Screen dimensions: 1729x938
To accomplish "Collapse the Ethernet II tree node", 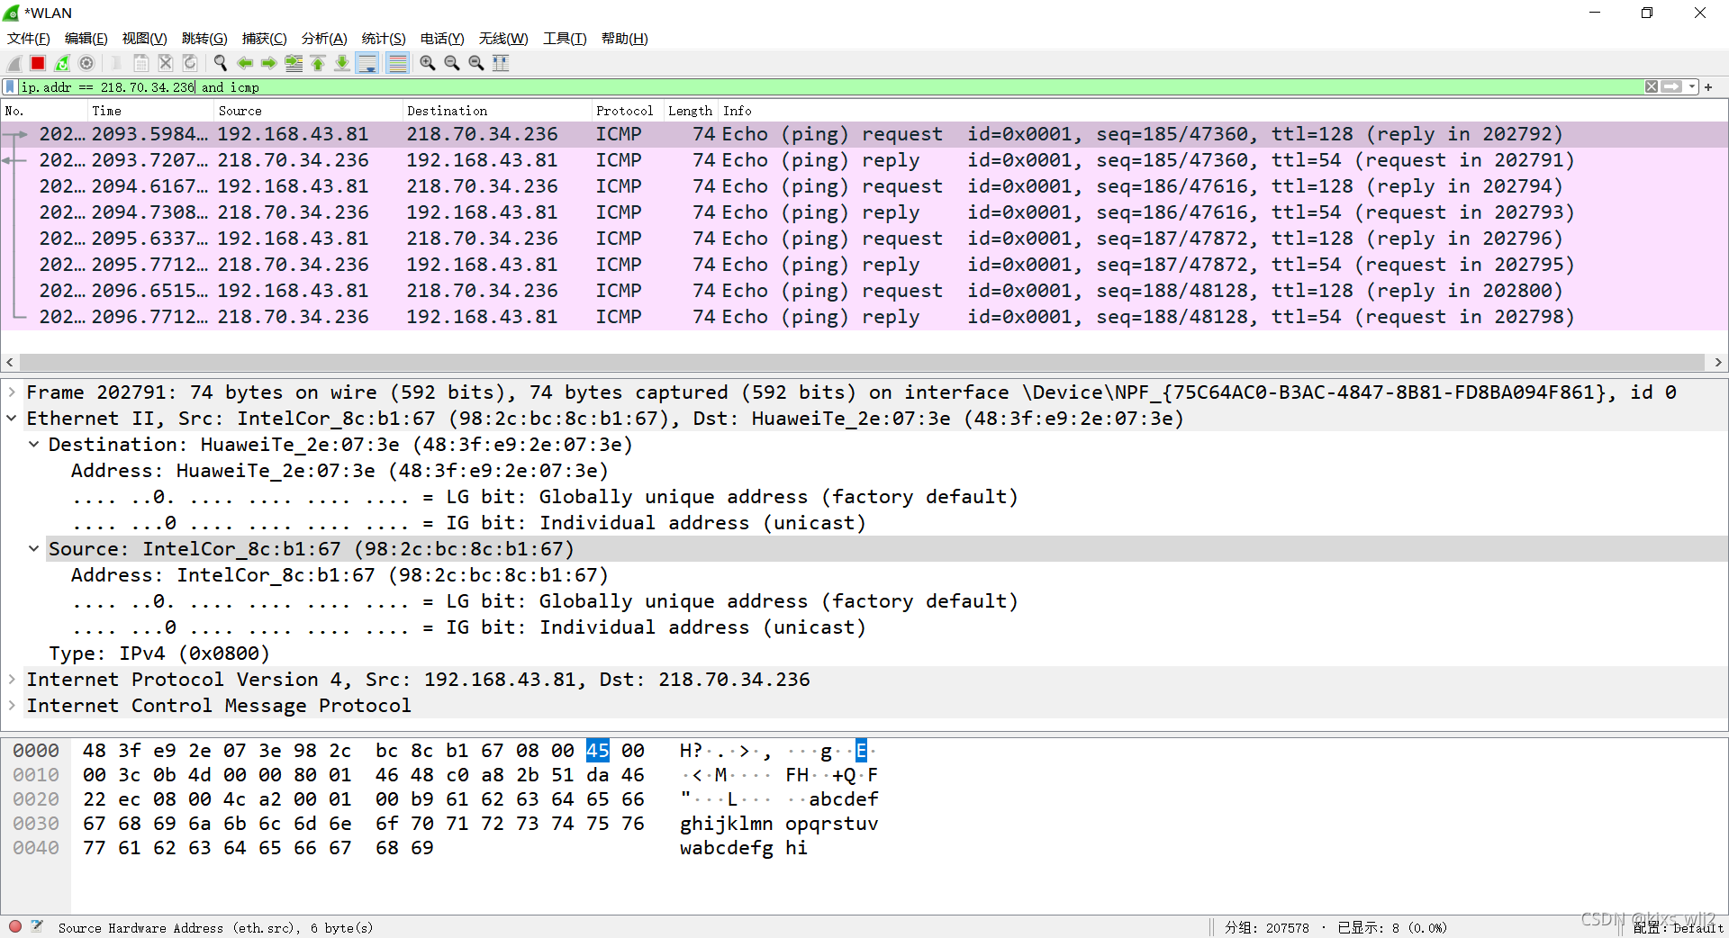I will click(12, 419).
